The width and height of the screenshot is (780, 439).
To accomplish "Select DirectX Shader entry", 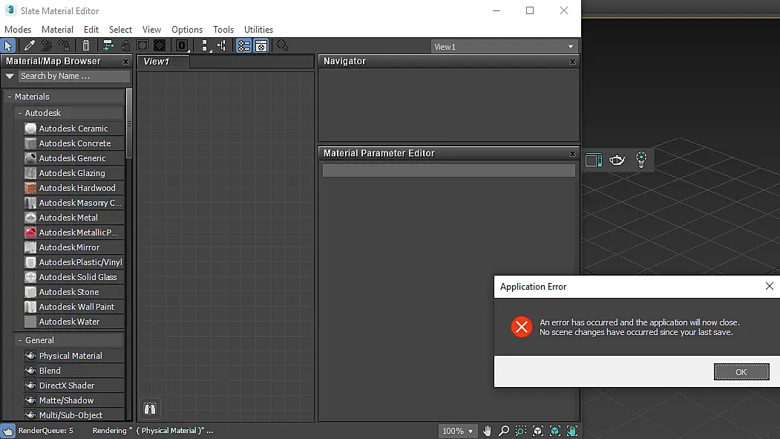I will click(73, 386).
